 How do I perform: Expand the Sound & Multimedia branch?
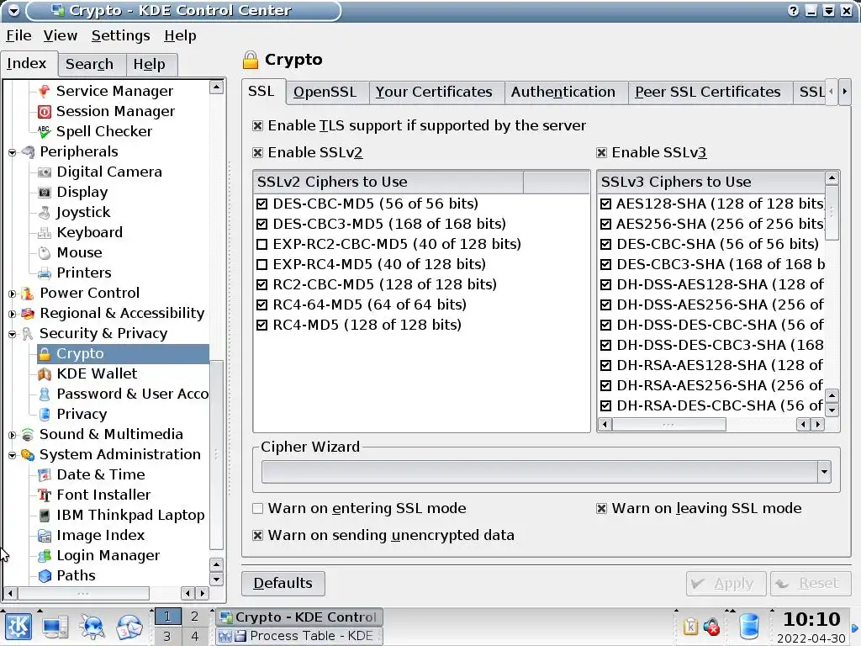pyautogui.click(x=12, y=435)
